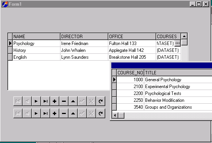
Task: Click the COURSE_NO column header
Action: 130,73
